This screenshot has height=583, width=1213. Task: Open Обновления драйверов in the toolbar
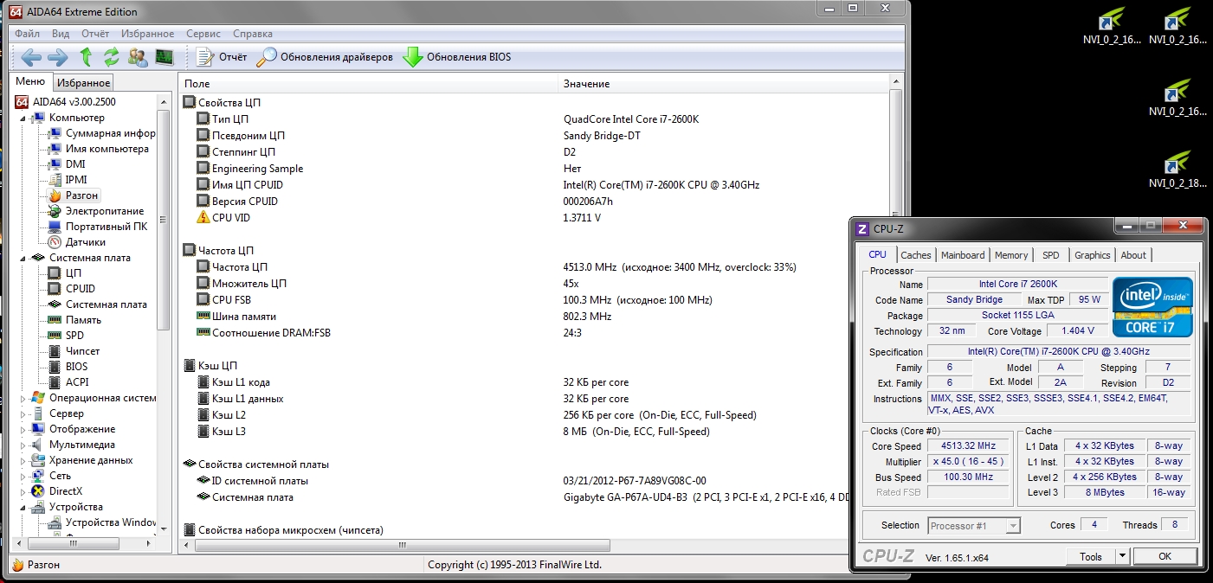[325, 57]
